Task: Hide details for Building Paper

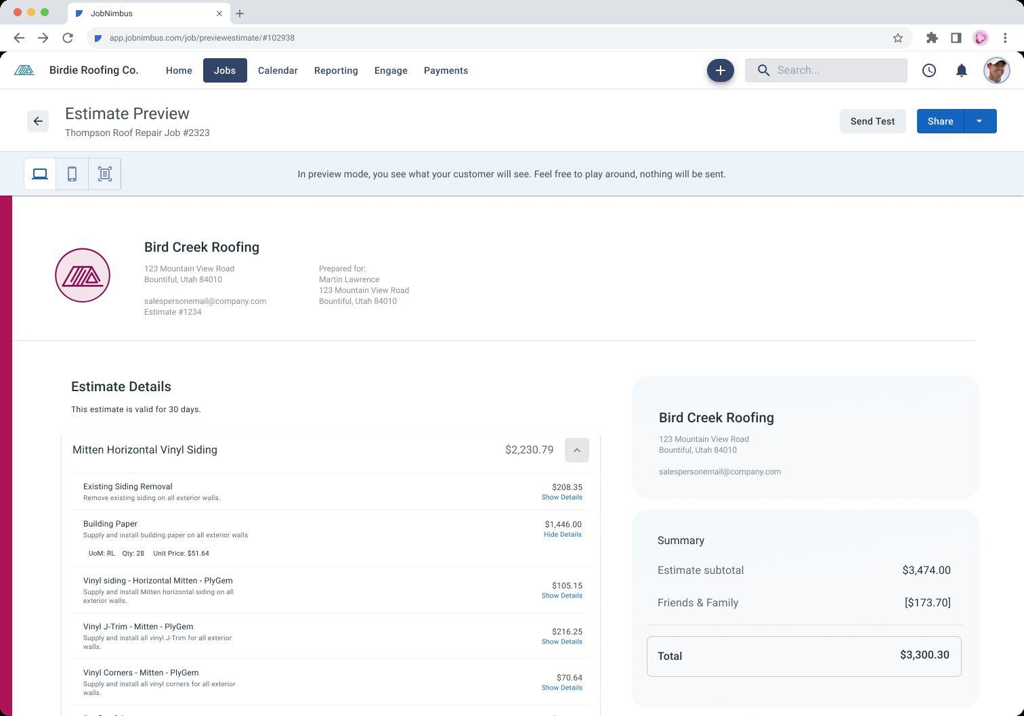Action: pyautogui.click(x=562, y=535)
